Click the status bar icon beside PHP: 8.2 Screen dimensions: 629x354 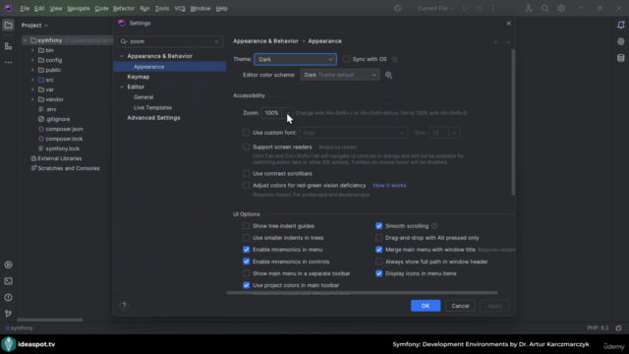(618, 327)
